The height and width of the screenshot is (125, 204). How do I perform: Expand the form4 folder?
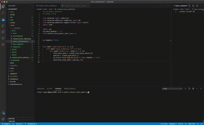click(14, 55)
